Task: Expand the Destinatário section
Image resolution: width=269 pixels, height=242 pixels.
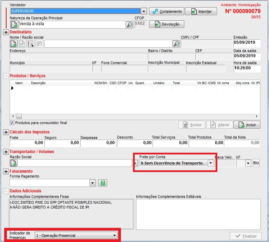Action: click(6, 32)
